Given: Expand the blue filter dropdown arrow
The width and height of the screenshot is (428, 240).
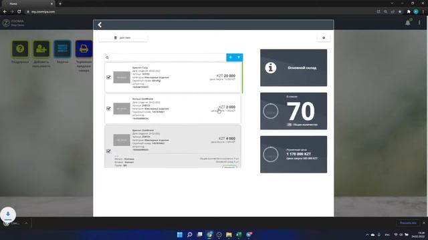Looking at the screenshot, I should pyautogui.click(x=239, y=57).
